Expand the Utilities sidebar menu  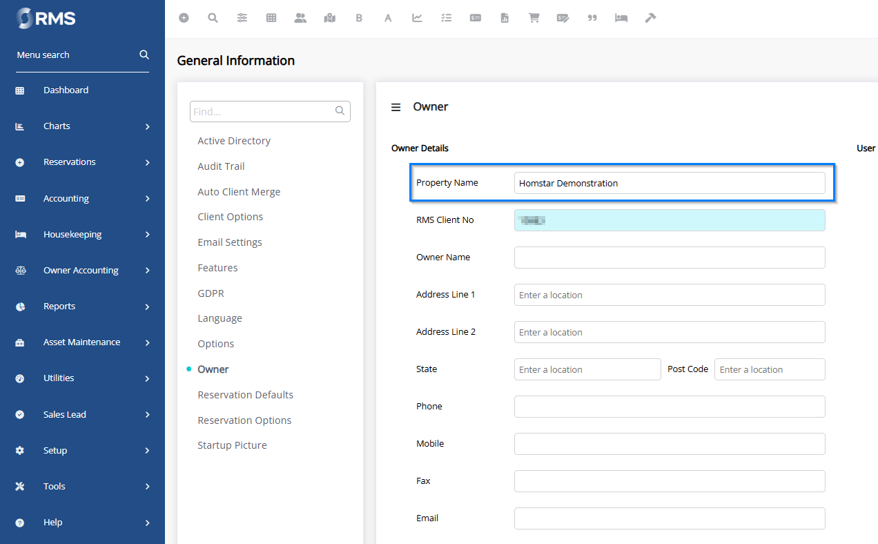pos(83,378)
